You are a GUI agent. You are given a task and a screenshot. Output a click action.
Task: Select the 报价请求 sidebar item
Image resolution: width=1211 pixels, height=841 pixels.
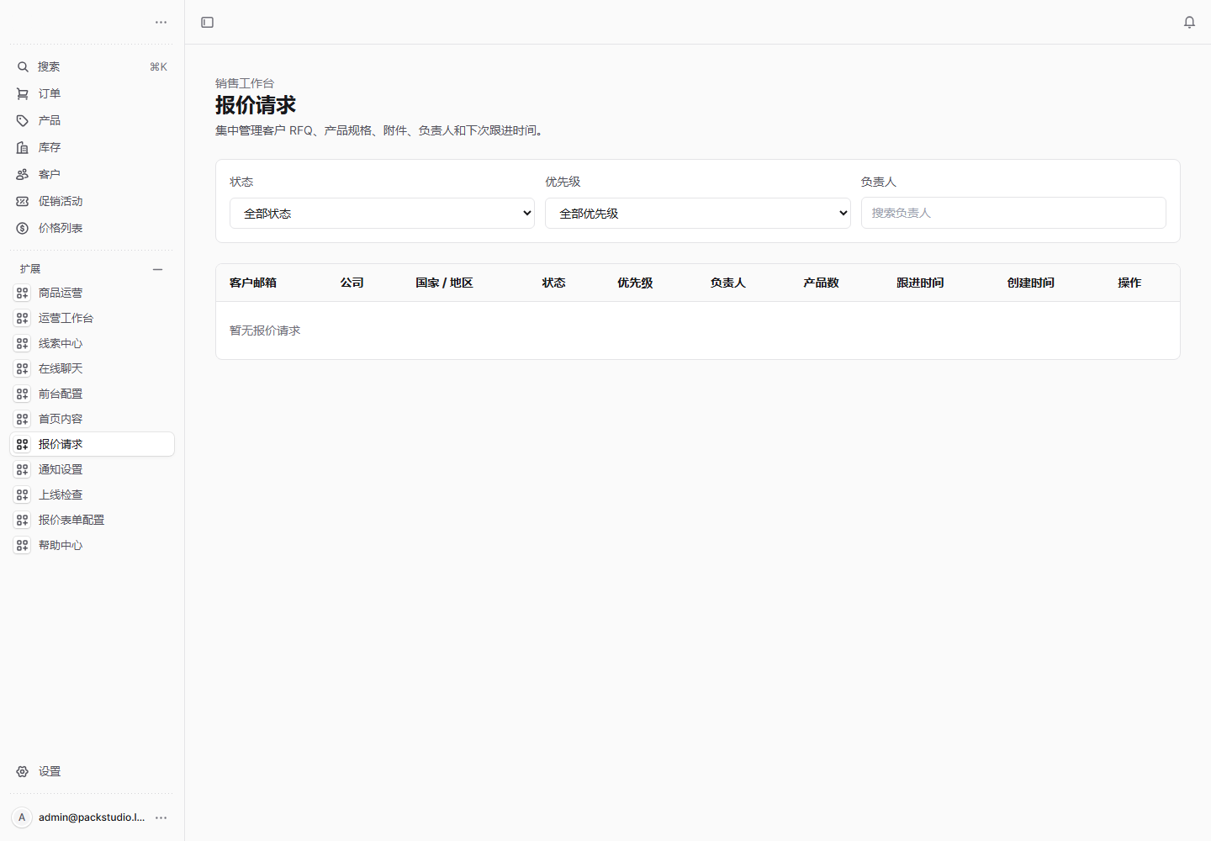pyautogui.click(x=93, y=444)
